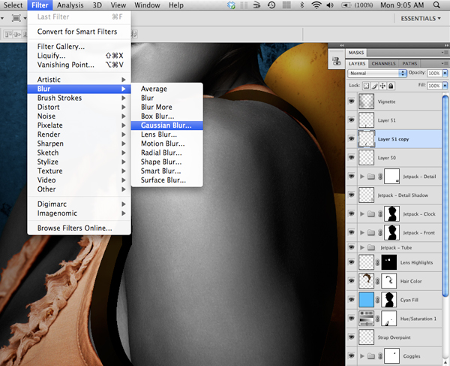450x366 pixels.
Task: Hide the Cyan Fill layer
Action: (x=351, y=299)
